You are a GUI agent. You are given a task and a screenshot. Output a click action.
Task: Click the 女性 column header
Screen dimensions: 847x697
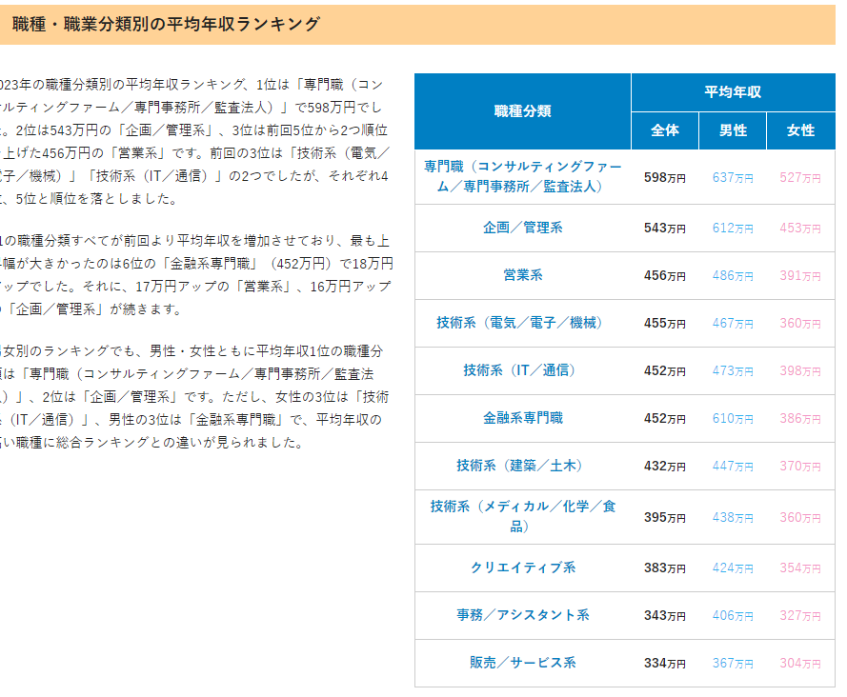(x=800, y=130)
